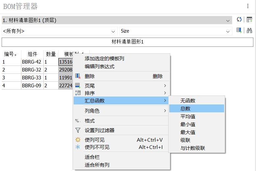
Task: Open the three-dot panel options menu
Action: tap(248, 6)
